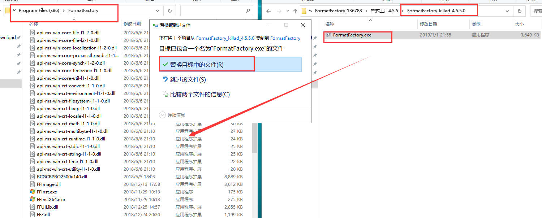The width and height of the screenshot is (542, 218).
Task: Select api-ms-win-crt-heap-l1-1-0.dll file
Action: click(x=68, y=108)
